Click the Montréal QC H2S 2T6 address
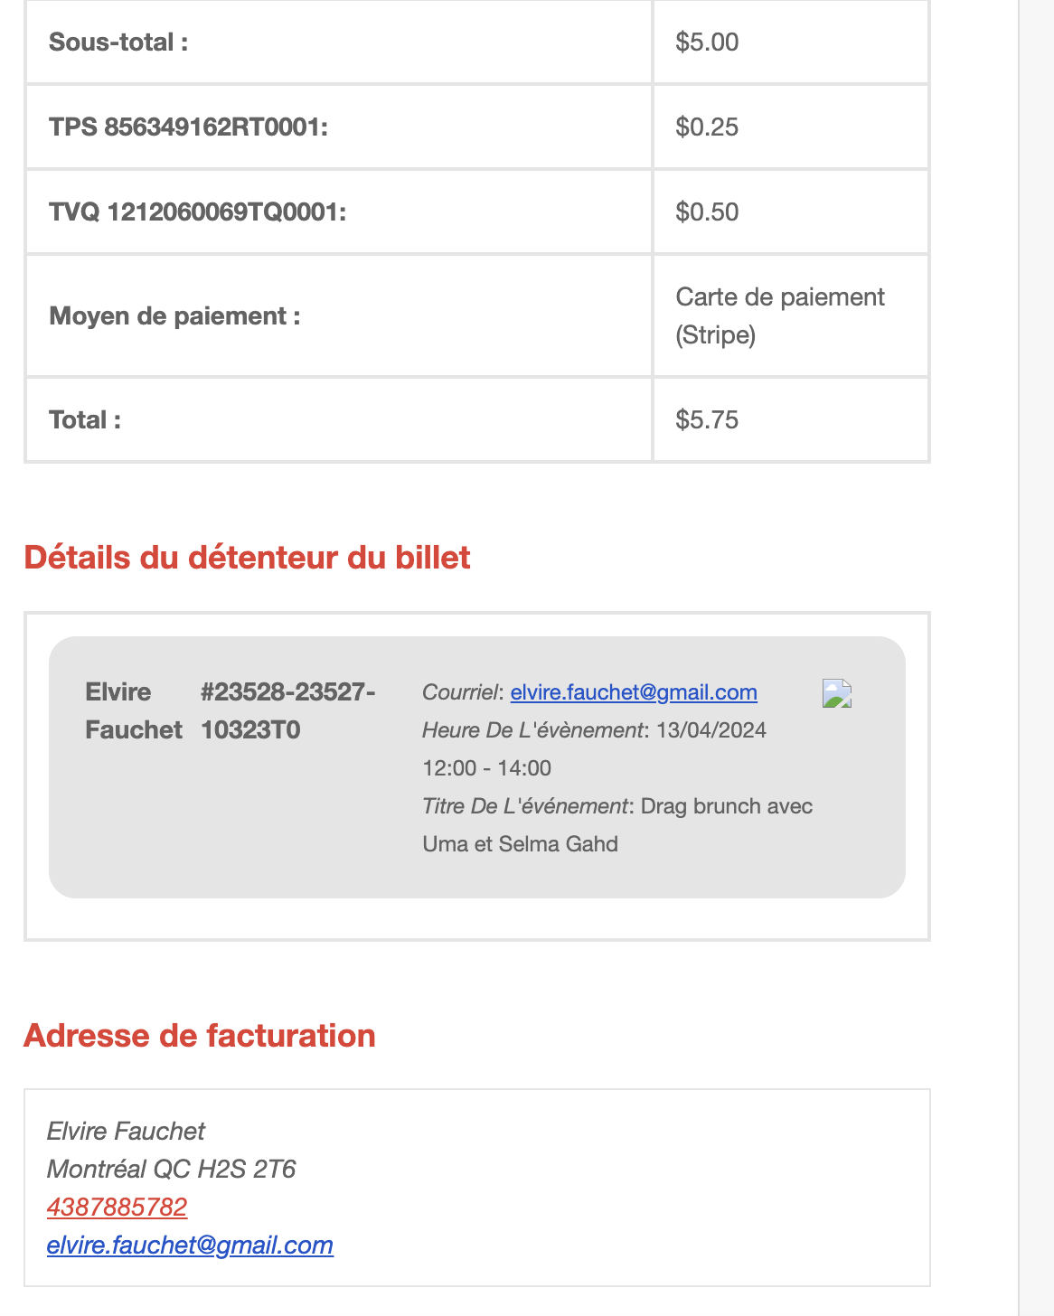 (172, 1170)
